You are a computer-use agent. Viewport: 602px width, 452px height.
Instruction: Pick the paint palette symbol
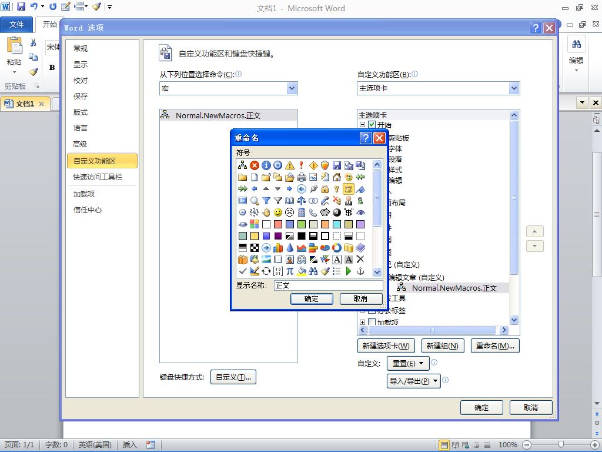pos(349,177)
